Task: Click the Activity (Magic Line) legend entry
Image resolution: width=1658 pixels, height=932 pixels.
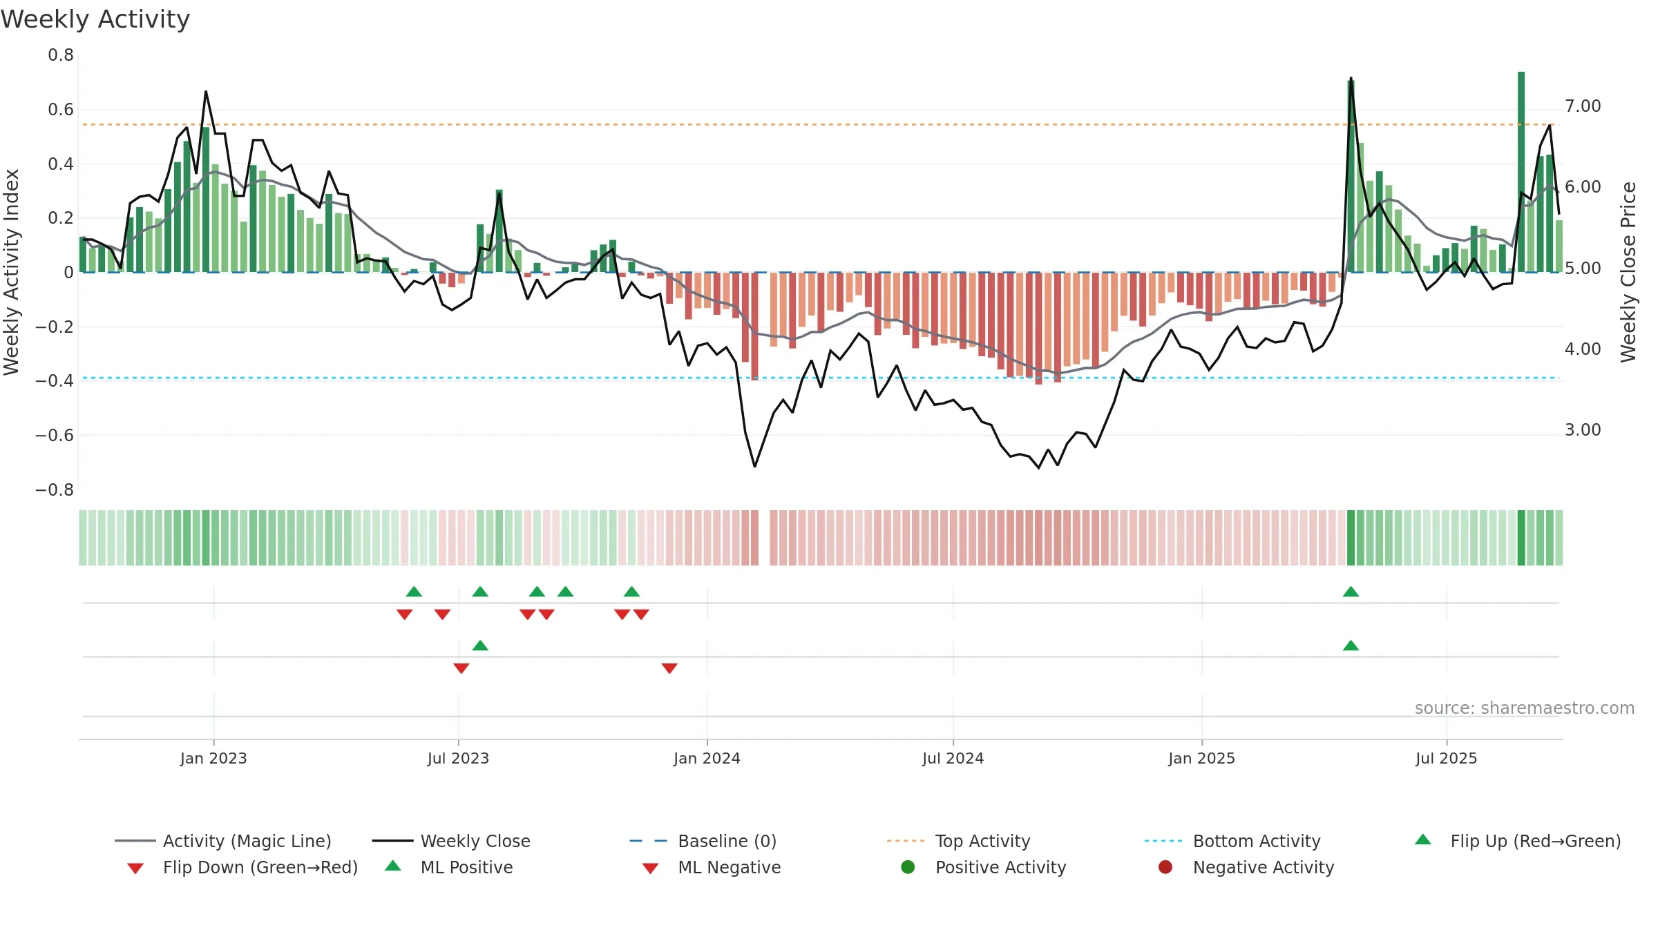Action: coord(223,841)
